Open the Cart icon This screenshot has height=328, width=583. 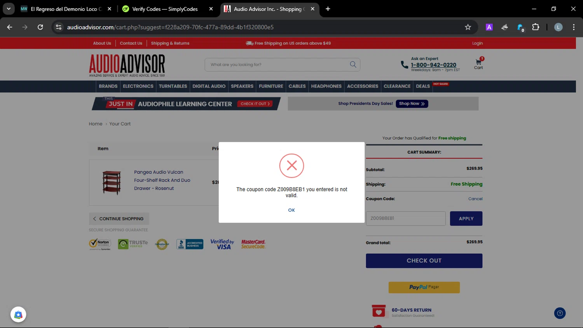(x=478, y=64)
